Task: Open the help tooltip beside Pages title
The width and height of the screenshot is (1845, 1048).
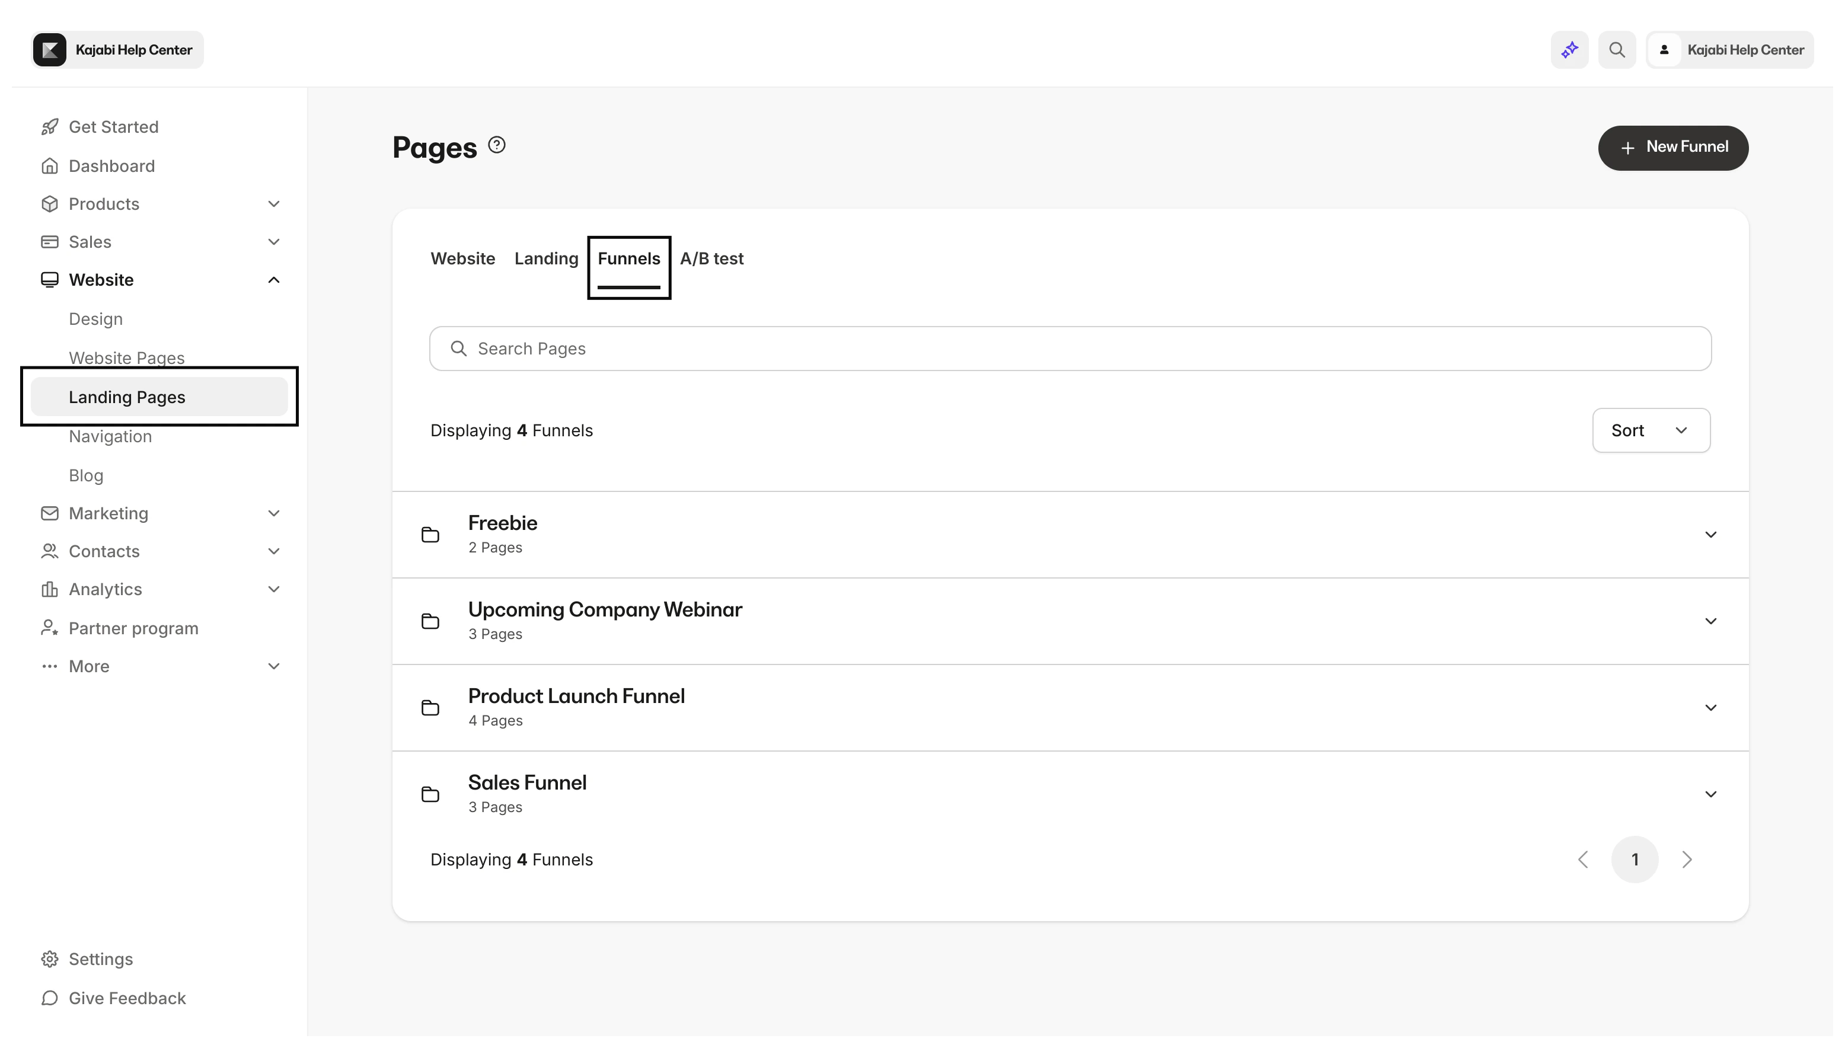Action: [x=496, y=145]
